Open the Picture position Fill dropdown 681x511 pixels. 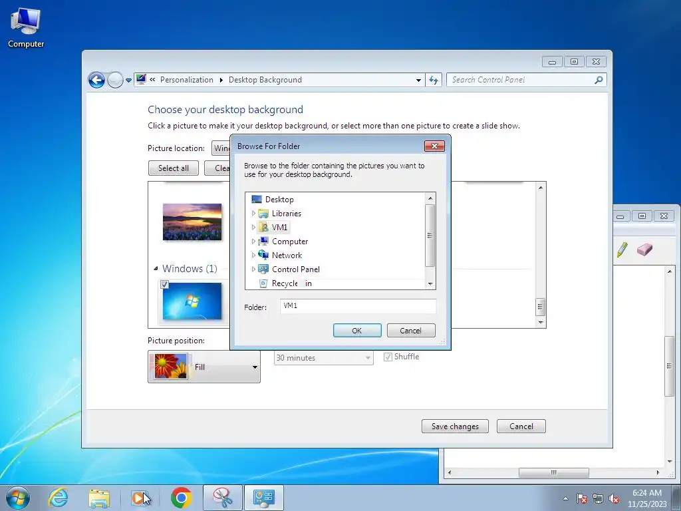(x=204, y=367)
